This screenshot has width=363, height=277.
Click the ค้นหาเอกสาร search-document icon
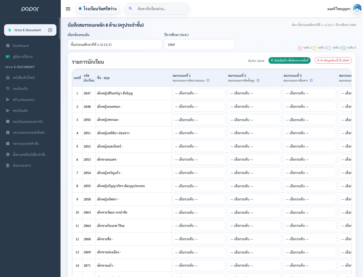tap(8, 165)
